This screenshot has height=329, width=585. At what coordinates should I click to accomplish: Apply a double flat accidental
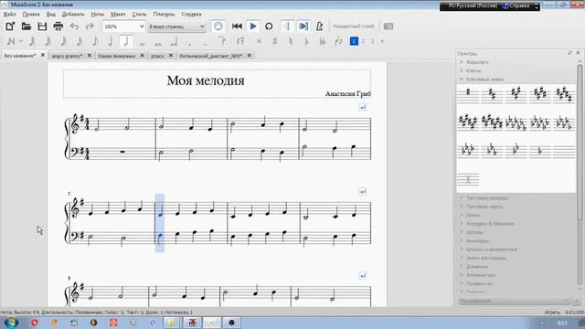[323, 41]
